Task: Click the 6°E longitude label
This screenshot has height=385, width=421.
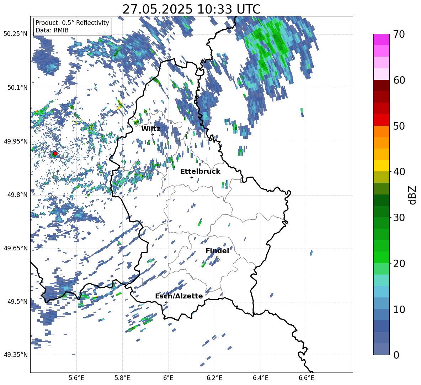Action: click(x=168, y=378)
